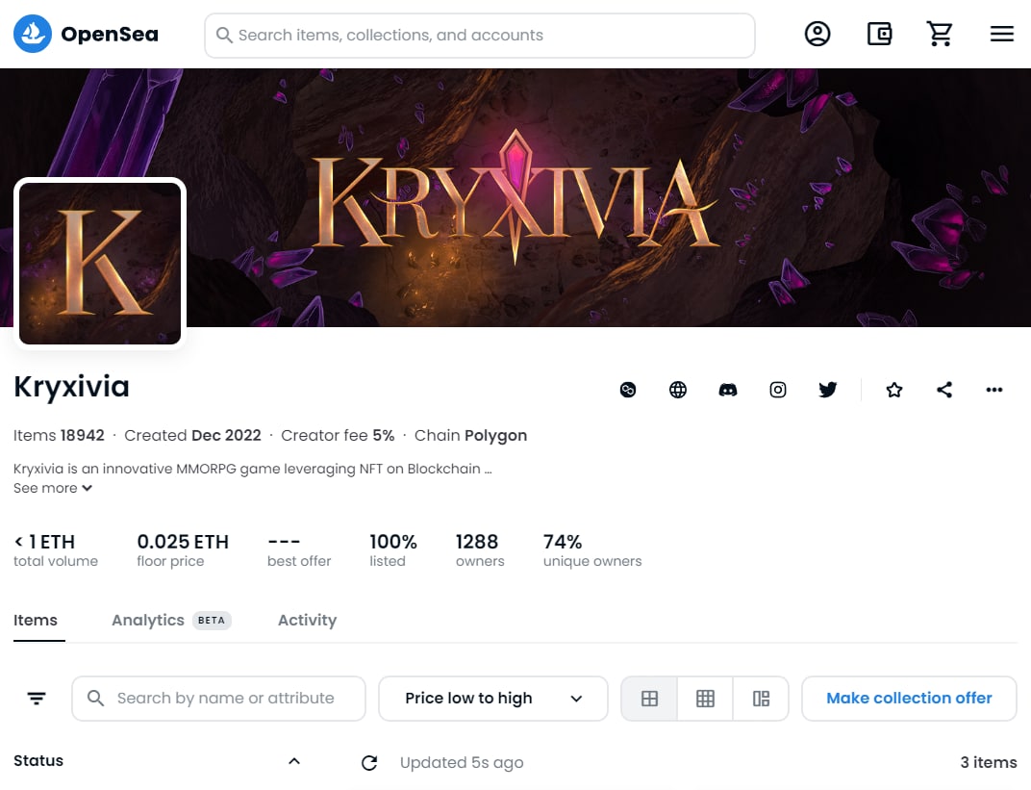
Task: Open the account profile icon
Action: tap(817, 34)
